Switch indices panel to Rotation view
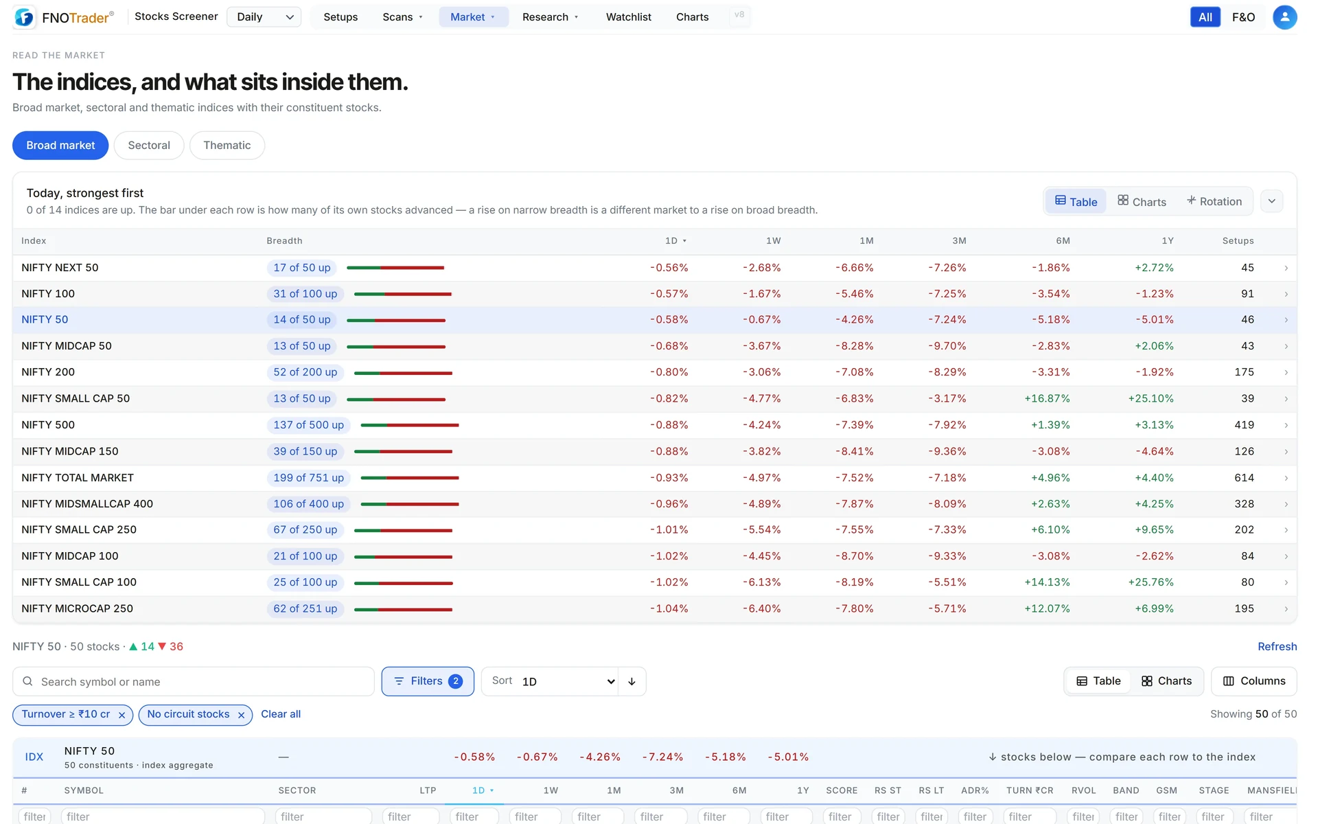The height and width of the screenshot is (824, 1318). tap(1214, 201)
